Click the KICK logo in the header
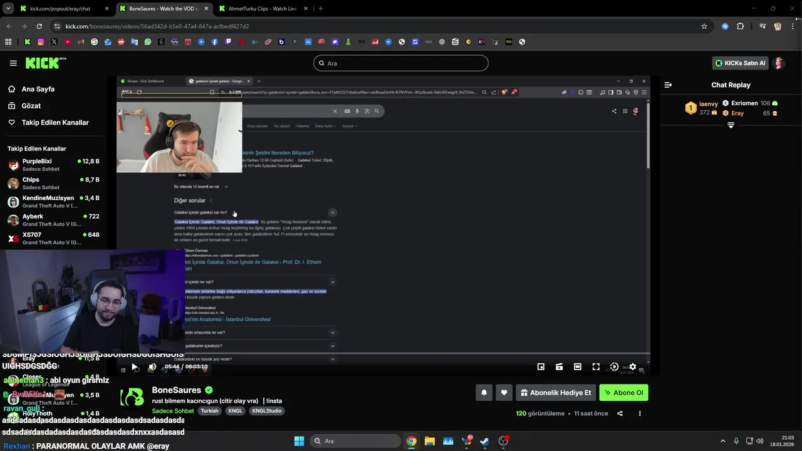 45,63
